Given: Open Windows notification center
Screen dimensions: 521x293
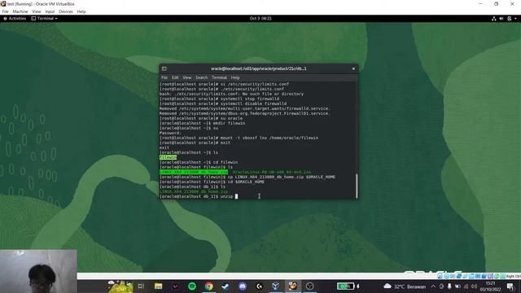Looking at the screenshot, I should (x=510, y=286).
